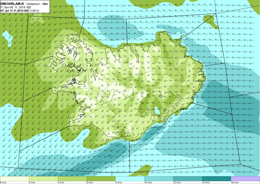Viewport: 260px width, 184px height.
Task: Click the purple 16 m/s legend swatch
Action: (x=245, y=179)
